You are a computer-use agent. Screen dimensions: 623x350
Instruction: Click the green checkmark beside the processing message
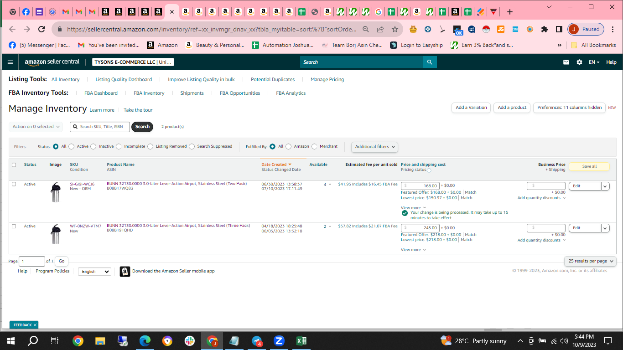[405, 213]
